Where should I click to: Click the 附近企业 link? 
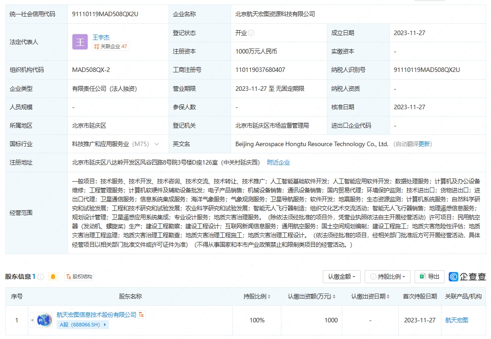279,162
